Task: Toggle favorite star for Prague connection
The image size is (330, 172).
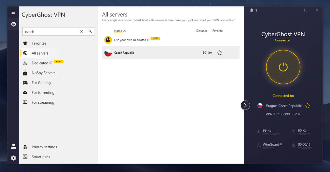Action: pos(308,106)
